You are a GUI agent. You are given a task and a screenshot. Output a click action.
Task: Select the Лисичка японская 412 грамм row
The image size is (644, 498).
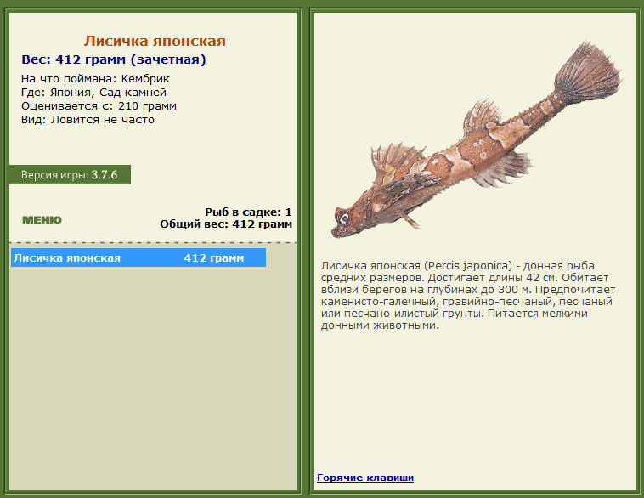pyautogui.click(x=138, y=257)
